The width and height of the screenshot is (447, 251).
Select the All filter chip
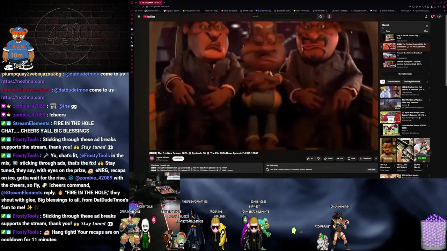click(x=382, y=82)
